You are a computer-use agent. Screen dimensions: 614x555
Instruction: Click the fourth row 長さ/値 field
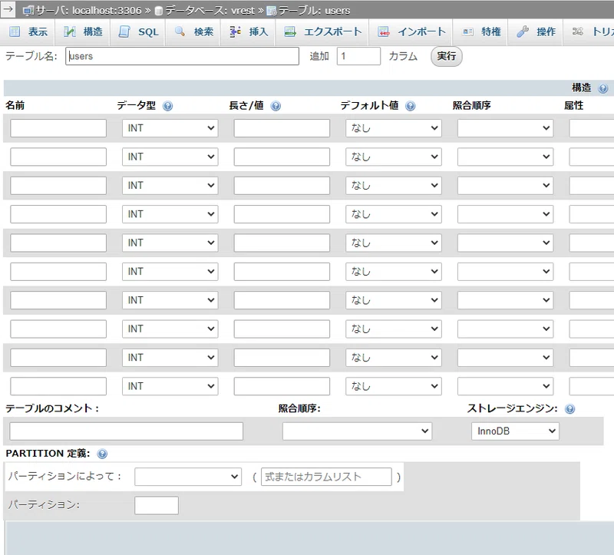pyautogui.click(x=282, y=214)
